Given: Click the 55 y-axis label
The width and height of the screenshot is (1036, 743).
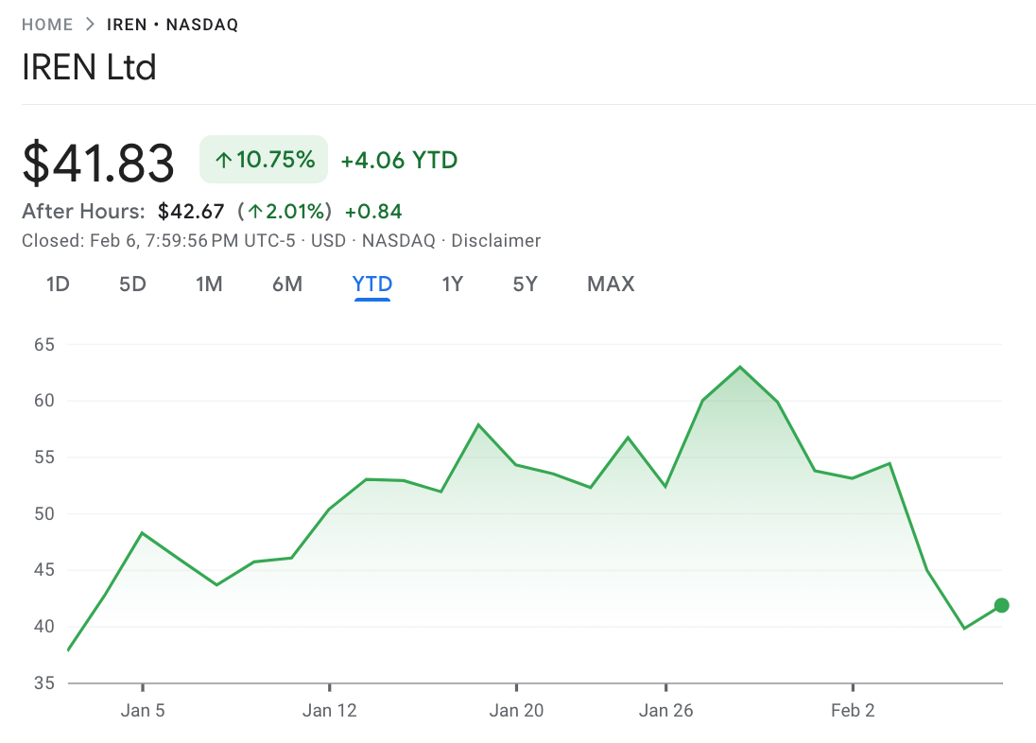Looking at the screenshot, I should tap(44, 458).
